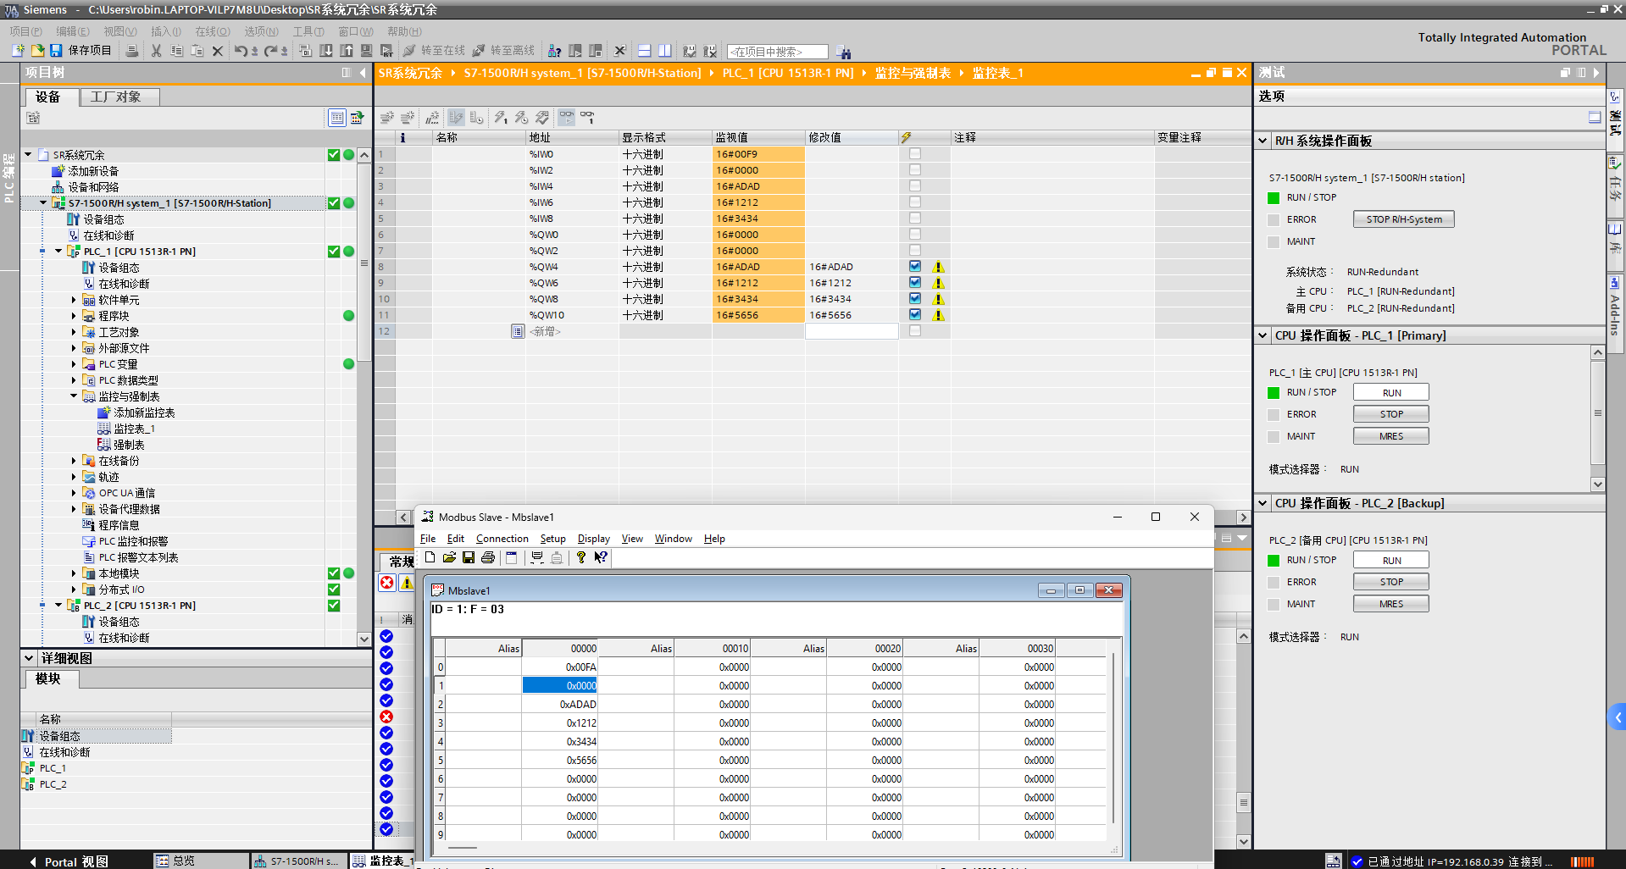
Task: Expand the 程序块 tree node
Action: (x=74, y=316)
